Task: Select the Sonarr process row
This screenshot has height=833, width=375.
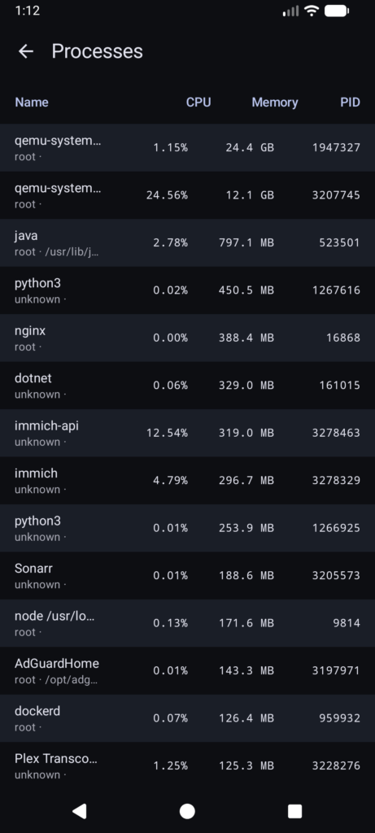Action: click(187, 575)
